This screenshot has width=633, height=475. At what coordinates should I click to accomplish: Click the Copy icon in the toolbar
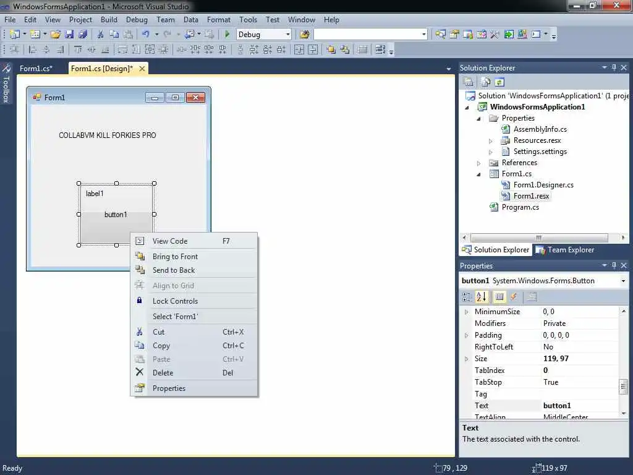[x=114, y=35]
